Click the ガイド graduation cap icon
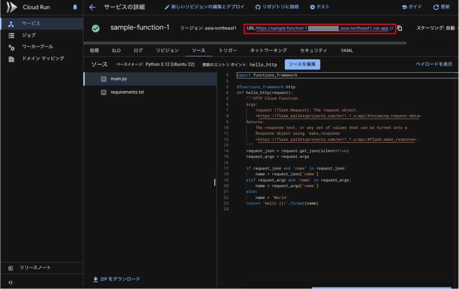 (404, 7)
